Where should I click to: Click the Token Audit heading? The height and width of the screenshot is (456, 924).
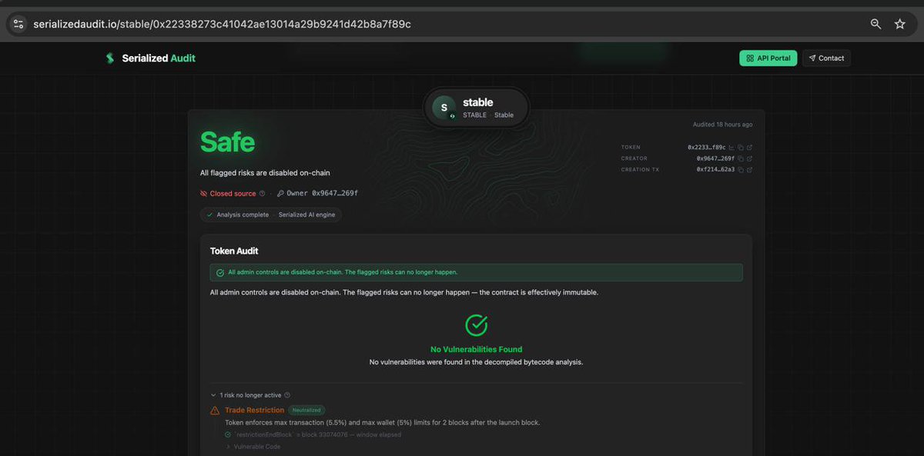(234, 251)
